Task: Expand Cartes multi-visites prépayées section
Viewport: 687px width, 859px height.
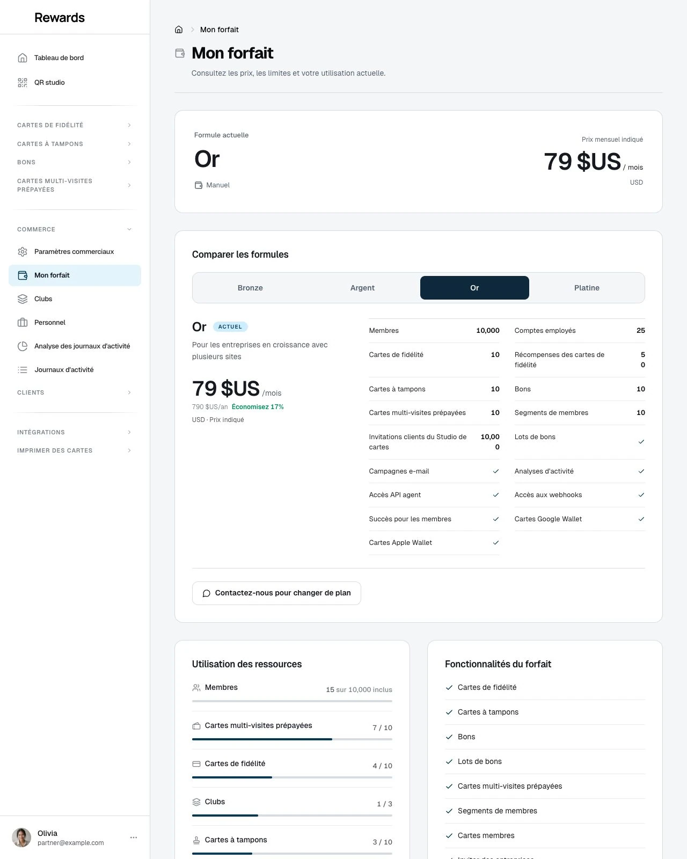Action: [75, 185]
